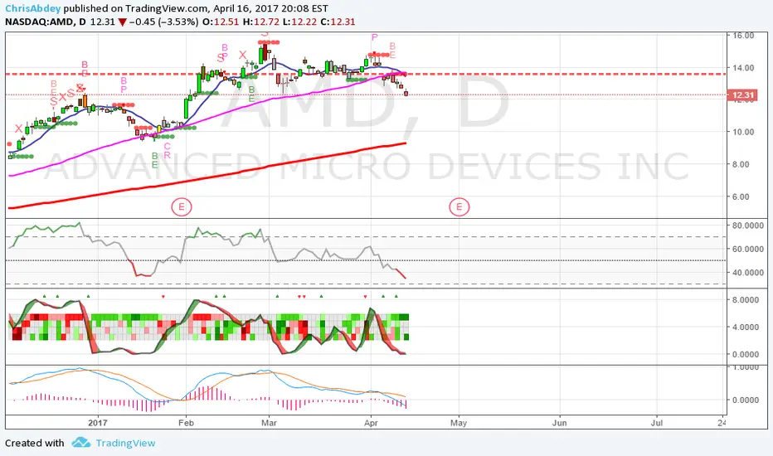Click the earnings E marker before Feb
Image resolution: width=773 pixels, height=456 pixels.
point(182,207)
